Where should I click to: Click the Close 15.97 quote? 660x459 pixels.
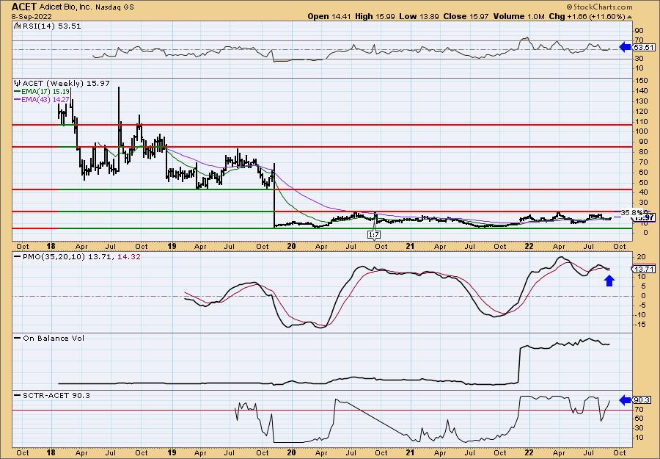[466, 16]
